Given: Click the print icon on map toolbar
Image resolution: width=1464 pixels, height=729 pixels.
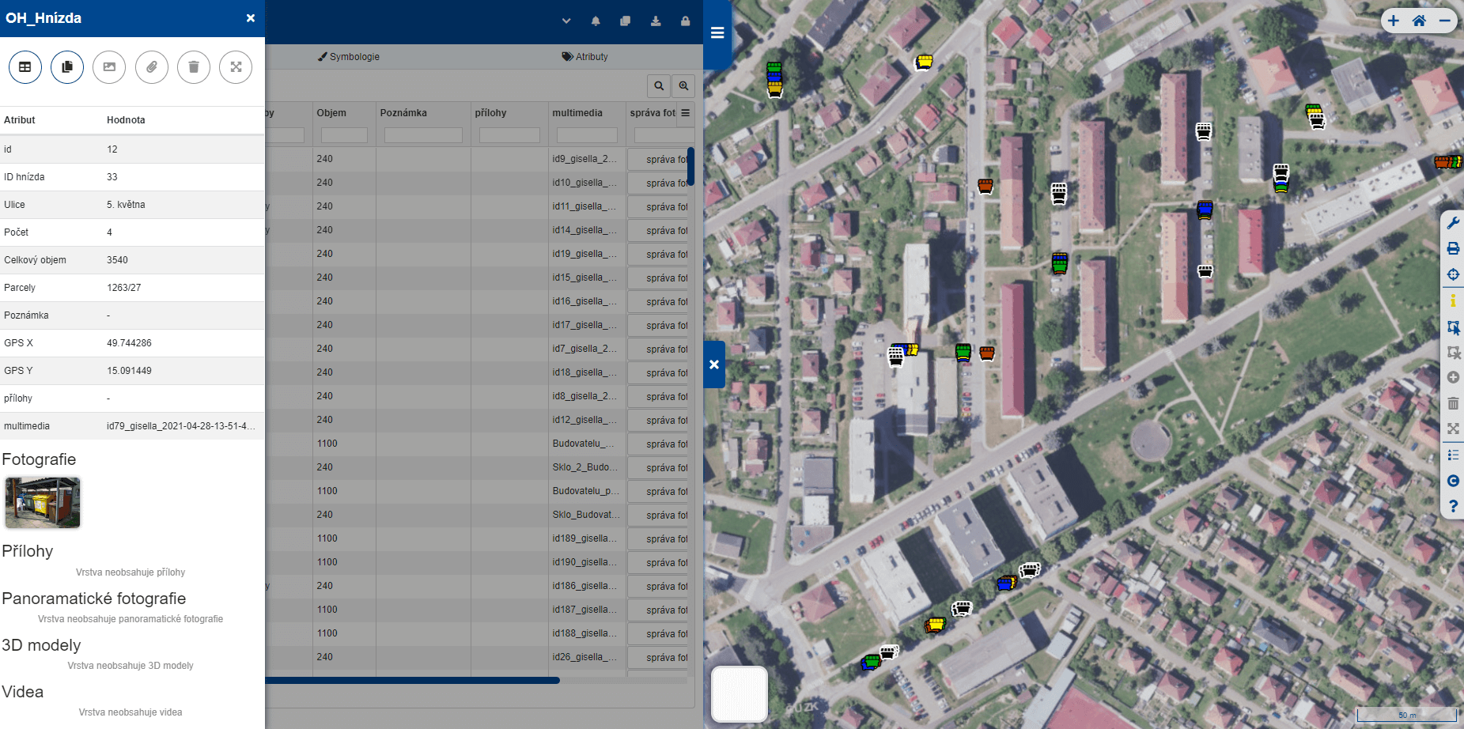Looking at the screenshot, I should coord(1453,249).
